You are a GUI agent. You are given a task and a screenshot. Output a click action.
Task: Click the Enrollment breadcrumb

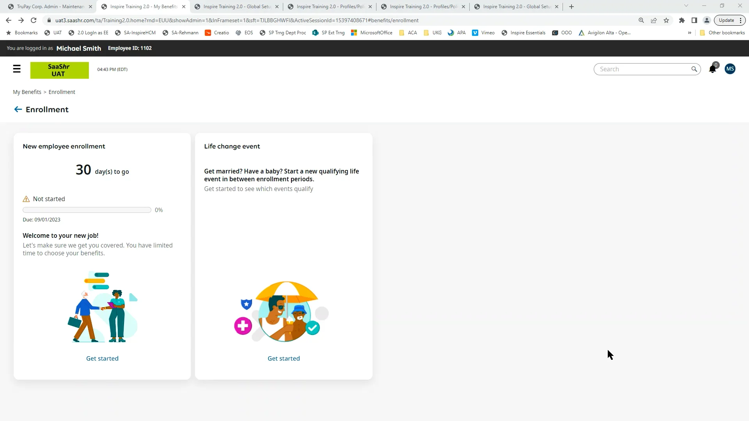[62, 92]
